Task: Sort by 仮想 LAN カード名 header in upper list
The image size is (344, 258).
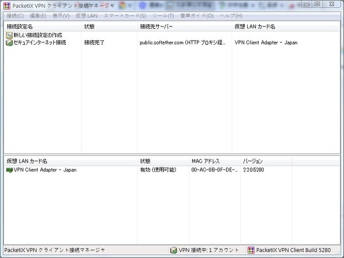Action: [286, 26]
